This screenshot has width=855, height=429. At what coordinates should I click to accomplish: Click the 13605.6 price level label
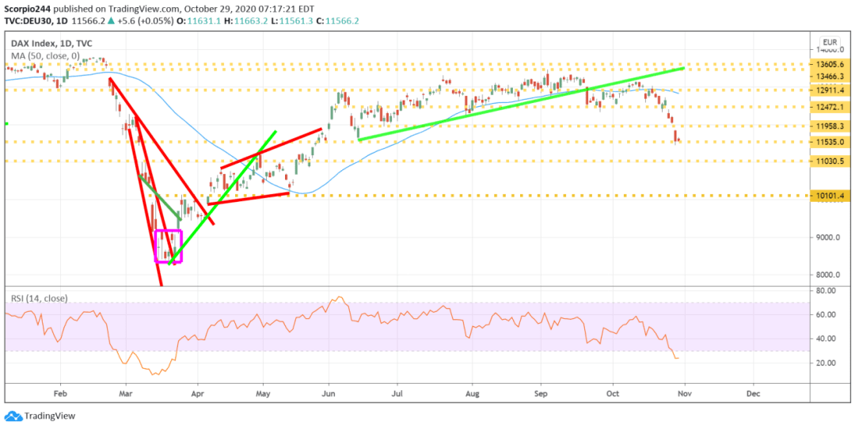830,64
